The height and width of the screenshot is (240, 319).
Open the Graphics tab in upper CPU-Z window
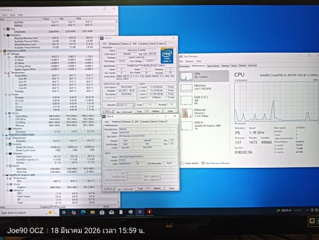coord(144,44)
